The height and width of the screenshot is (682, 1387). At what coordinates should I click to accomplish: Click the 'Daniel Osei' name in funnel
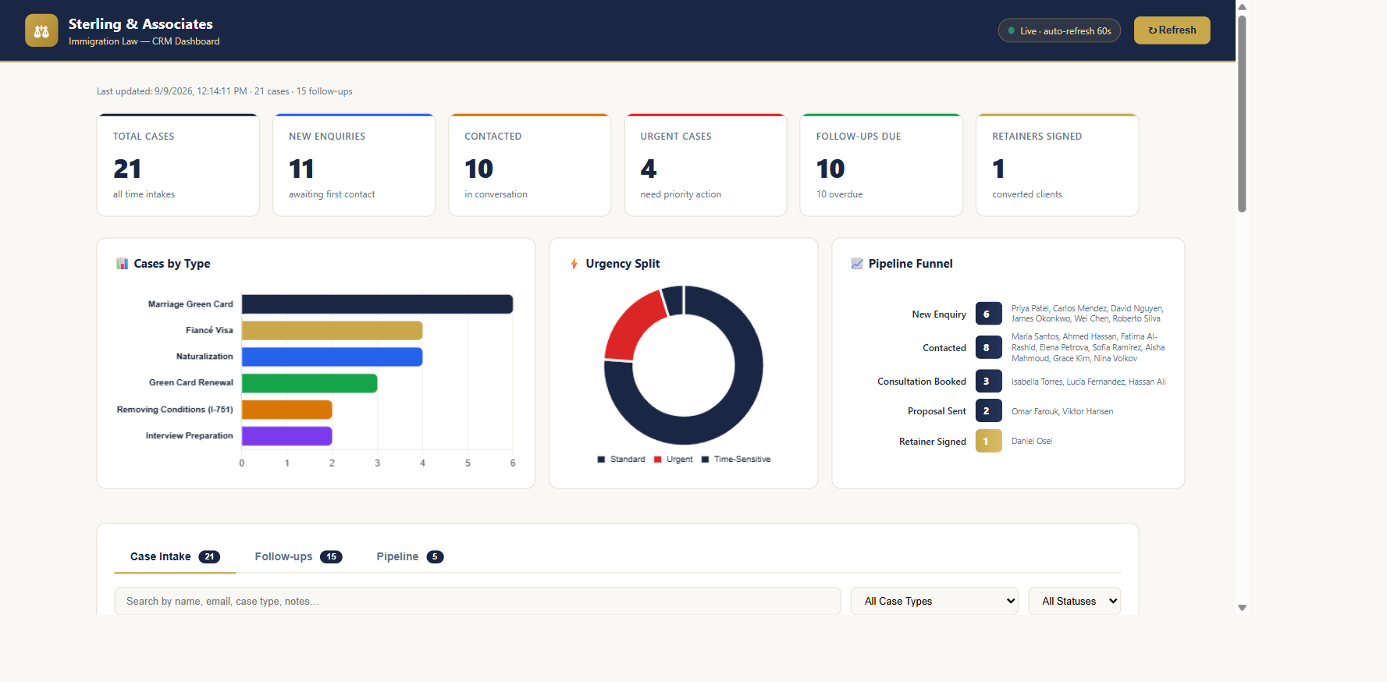[x=1032, y=442]
